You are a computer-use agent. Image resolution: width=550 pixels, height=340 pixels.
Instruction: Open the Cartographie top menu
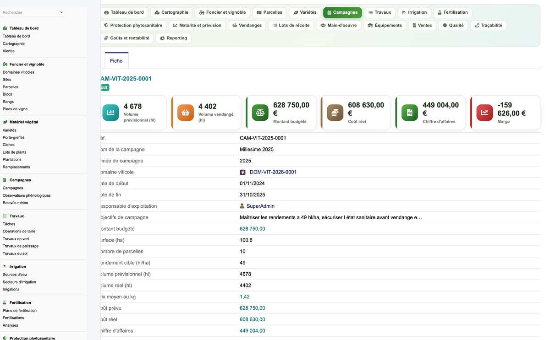(171, 12)
